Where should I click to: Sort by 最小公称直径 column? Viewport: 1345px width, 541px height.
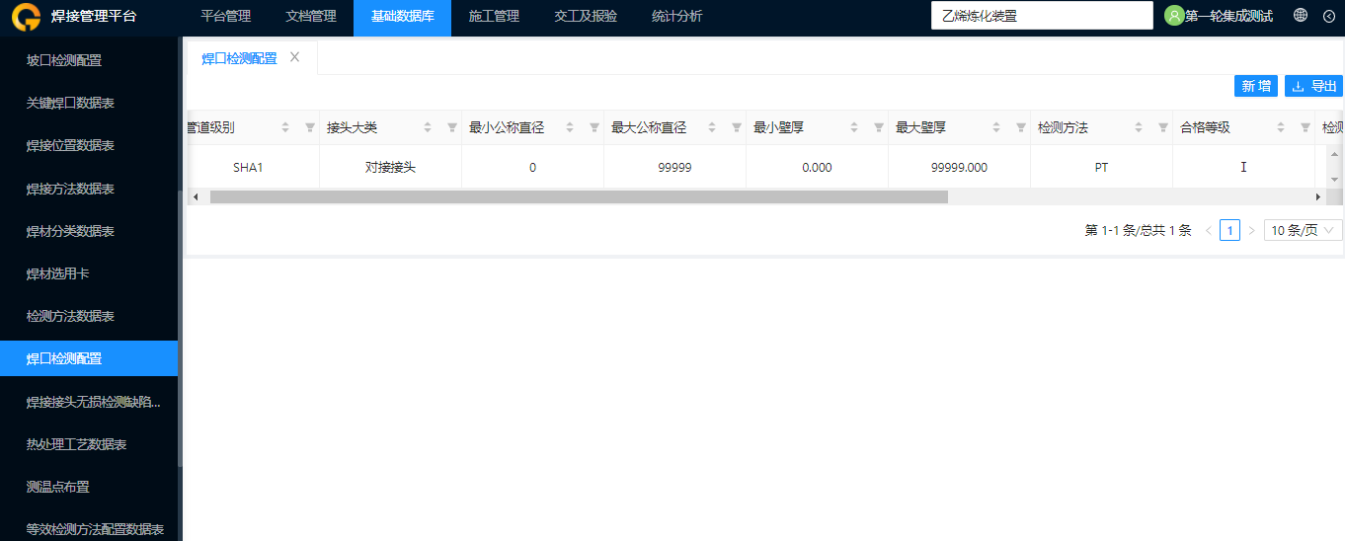pyautogui.click(x=570, y=127)
